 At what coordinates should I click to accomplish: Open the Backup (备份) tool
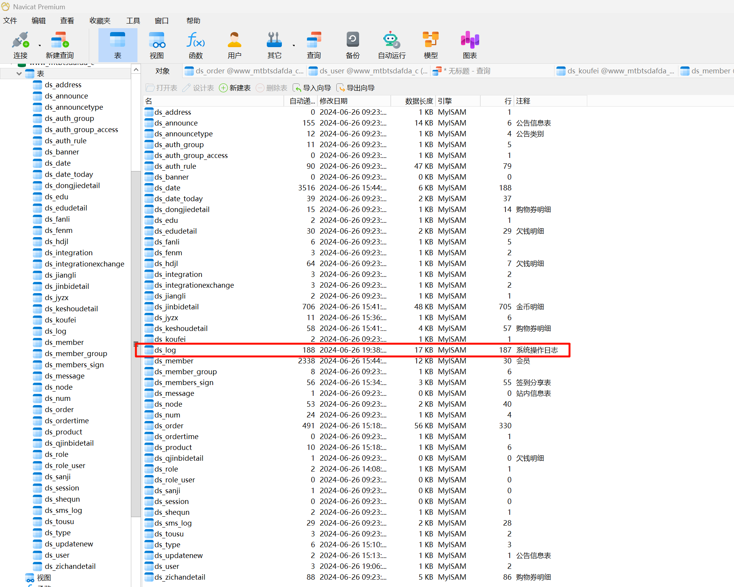[x=352, y=45]
